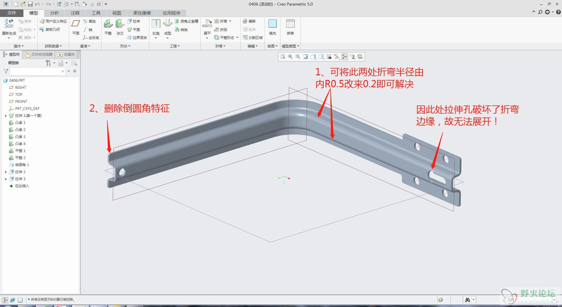Viewport: 562px width, 307px height.
Task: Click the Boundary Blend (边界混合) tool
Action: (137, 37)
